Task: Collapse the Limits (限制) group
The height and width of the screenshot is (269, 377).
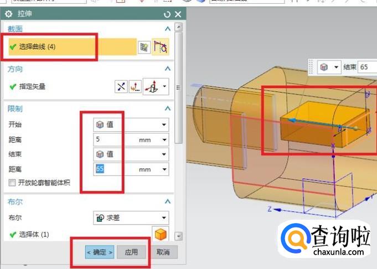Action: coord(168,108)
